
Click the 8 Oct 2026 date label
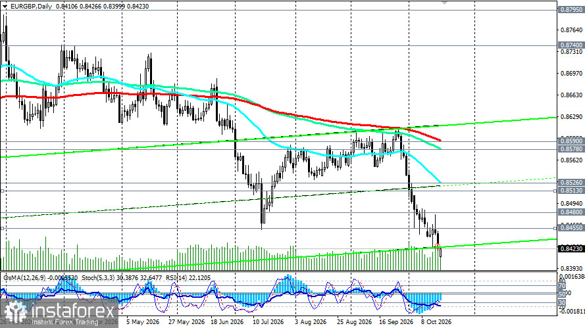coord(436,321)
